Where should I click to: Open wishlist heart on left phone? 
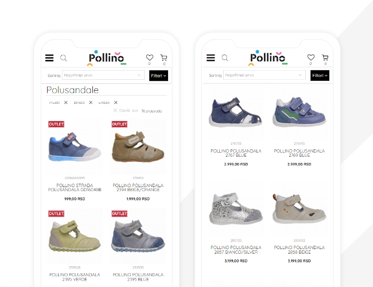pyautogui.click(x=150, y=57)
